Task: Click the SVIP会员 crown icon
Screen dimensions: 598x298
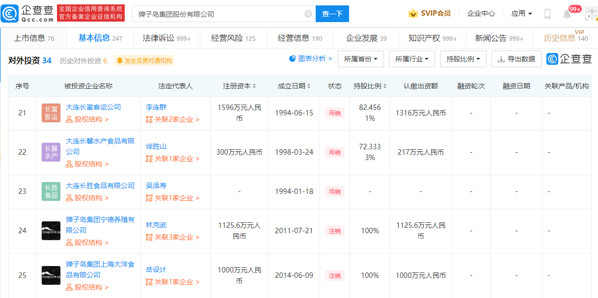Action: [413, 14]
